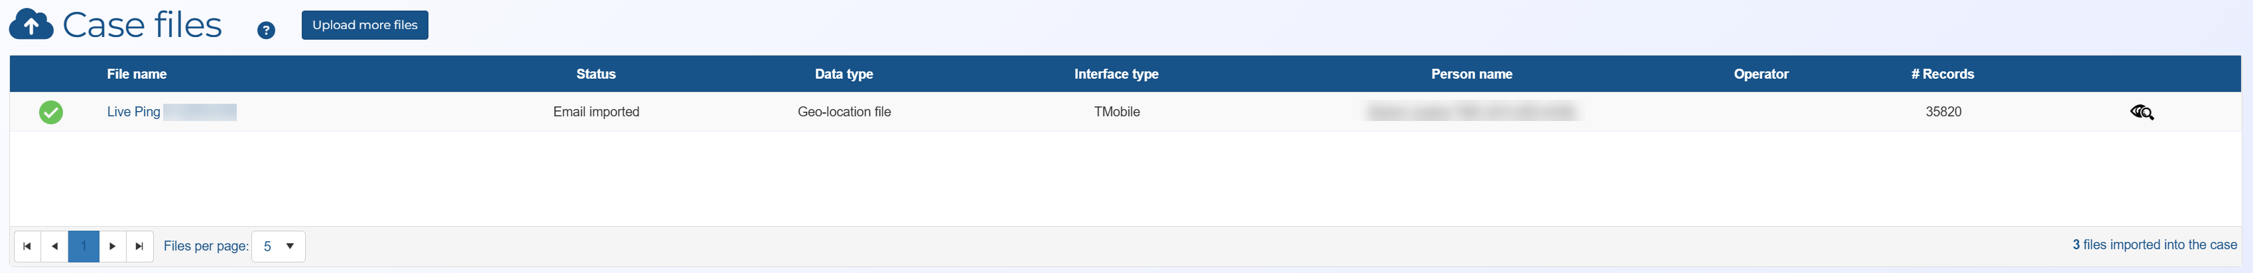Go to next page of files

point(112,246)
